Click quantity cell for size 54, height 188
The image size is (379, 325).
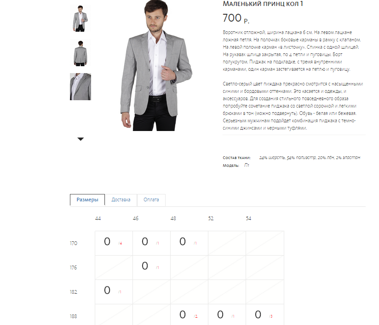click(265, 315)
